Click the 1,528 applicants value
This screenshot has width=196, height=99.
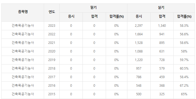point(139,43)
